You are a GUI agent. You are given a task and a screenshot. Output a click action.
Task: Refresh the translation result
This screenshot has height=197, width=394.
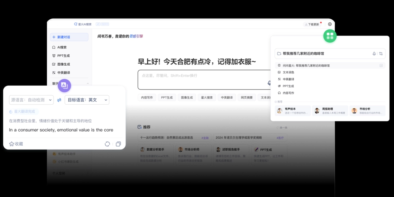(x=107, y=144)
